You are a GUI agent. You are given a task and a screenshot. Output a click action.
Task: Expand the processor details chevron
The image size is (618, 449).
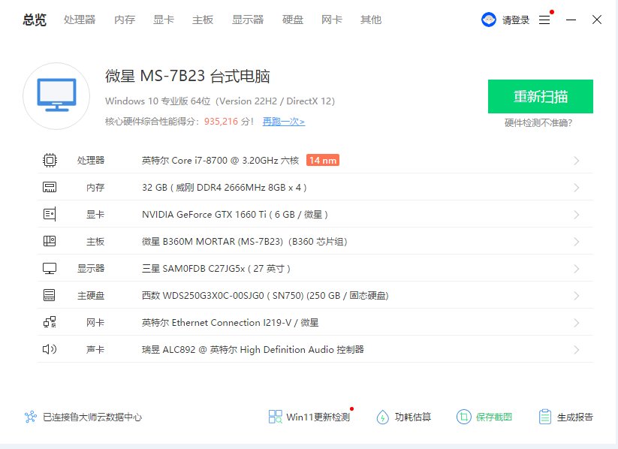(577, 161)
